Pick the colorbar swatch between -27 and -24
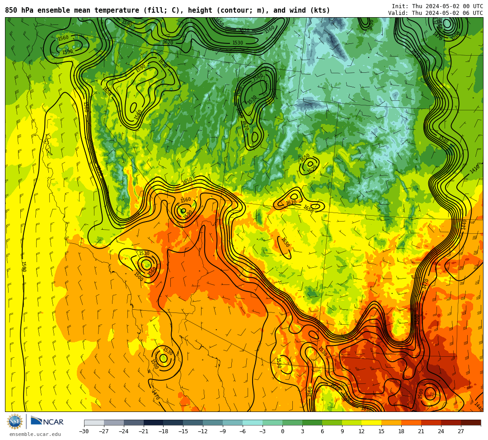 click(114, 422)
